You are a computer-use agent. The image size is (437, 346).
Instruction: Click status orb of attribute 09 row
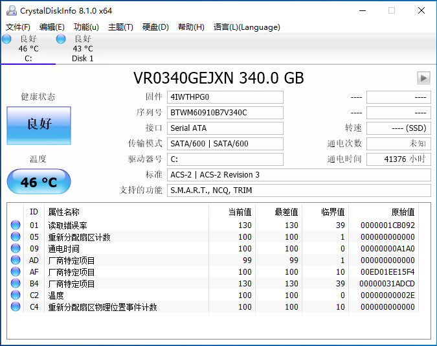point(16,248)
